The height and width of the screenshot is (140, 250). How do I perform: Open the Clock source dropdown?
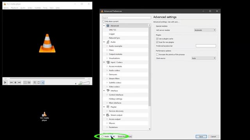pyautogui.click(x=204, y=58)
